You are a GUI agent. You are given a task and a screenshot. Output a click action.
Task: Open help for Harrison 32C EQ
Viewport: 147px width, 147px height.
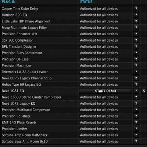click(136, 15)
